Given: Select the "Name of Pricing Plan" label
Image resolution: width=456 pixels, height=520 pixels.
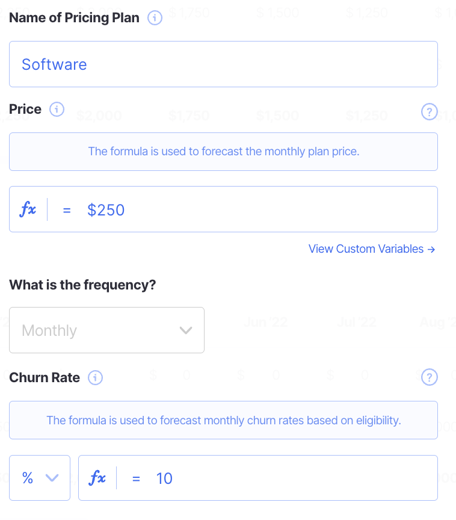Looking at the screenshot, I should [74, 18].
